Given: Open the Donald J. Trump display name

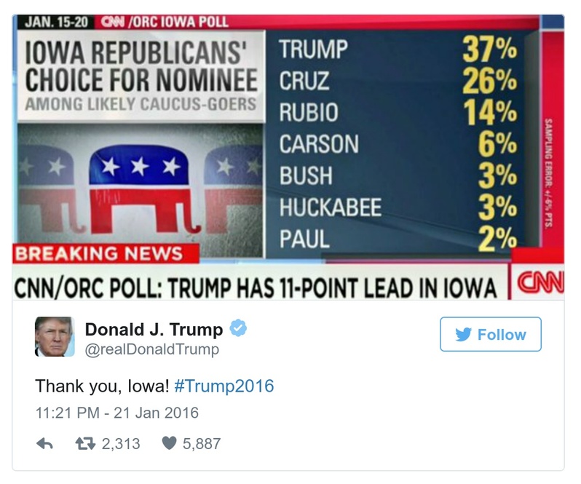Looking at the screenshot, I should tap(154, 330).
